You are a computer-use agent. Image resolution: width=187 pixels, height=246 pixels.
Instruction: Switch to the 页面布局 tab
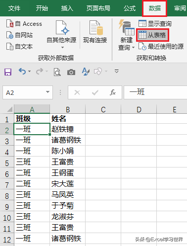tap(98, 8)
